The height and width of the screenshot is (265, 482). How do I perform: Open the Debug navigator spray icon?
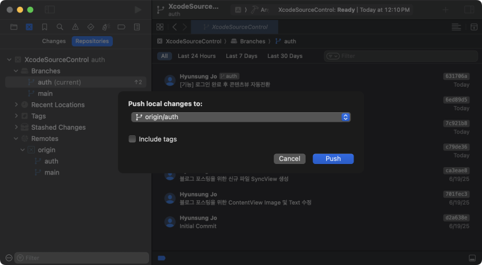[106, 27]
